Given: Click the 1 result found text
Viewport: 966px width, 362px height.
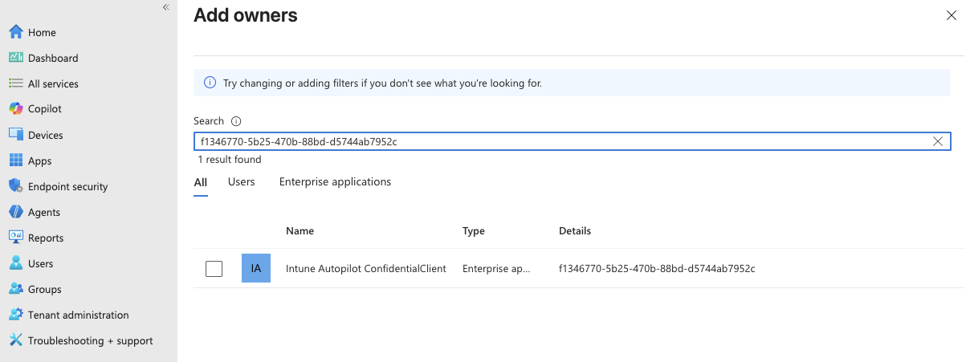Looking at the screenshot, I should [230, 160].
